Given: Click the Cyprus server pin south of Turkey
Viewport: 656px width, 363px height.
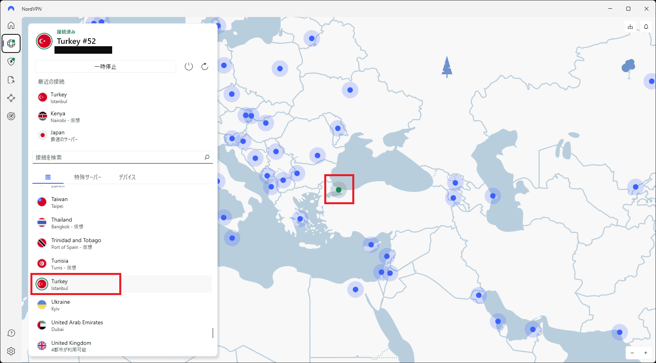Looking at the screenshot, I should [371, 245].
